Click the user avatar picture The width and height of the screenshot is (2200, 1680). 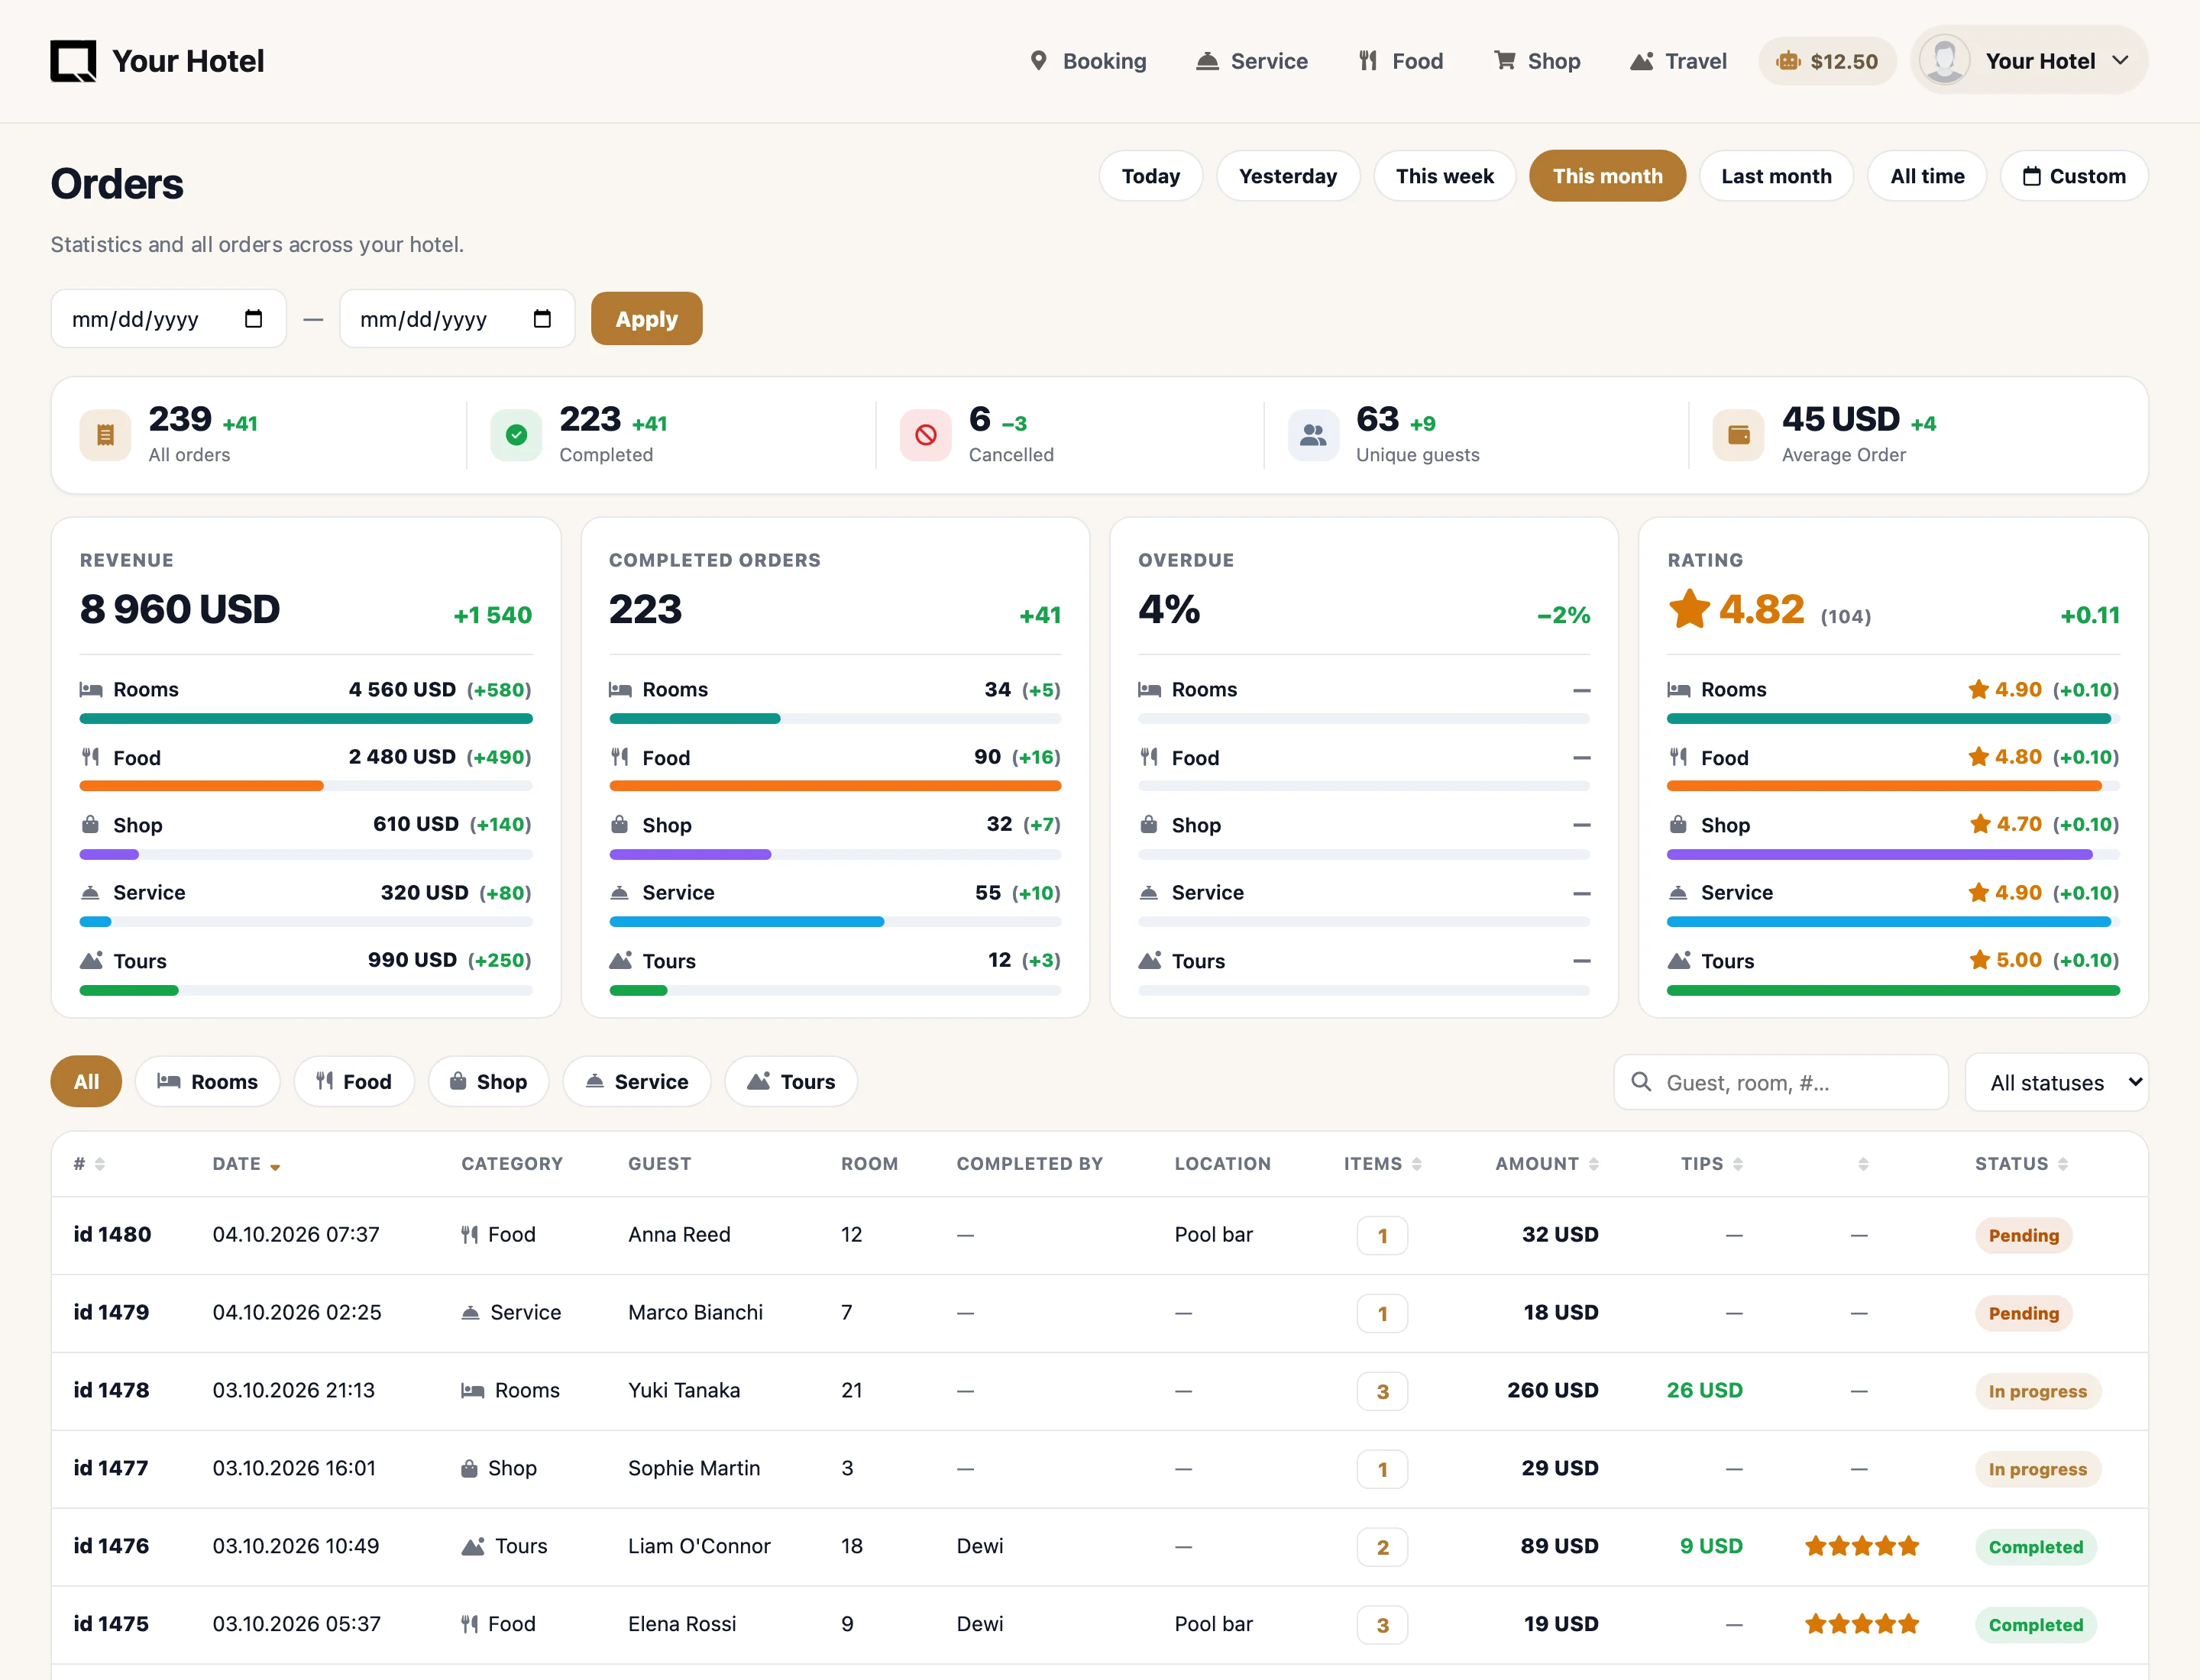click(1945, 60)
